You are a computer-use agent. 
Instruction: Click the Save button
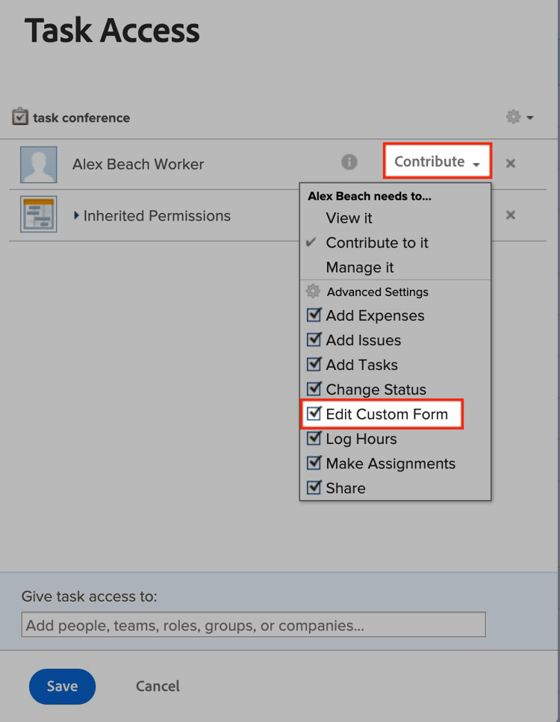62,686
